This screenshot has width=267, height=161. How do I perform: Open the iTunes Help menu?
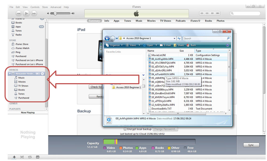pos(66,7)
